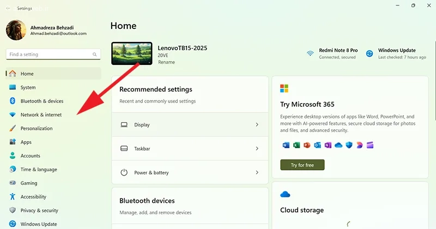Click the Redmi Note 8 Pro Wi-Fi icon
This screenshot has height=229, width=436.
click(310, 53)
